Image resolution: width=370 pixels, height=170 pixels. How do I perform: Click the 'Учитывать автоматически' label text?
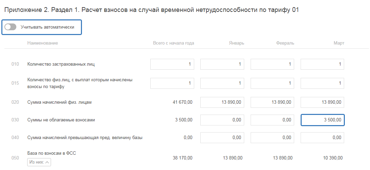click(47, 27)
